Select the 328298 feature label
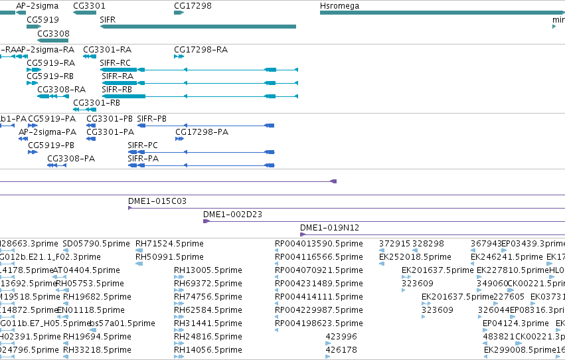The image size is (565, 360). coord(428,244)
